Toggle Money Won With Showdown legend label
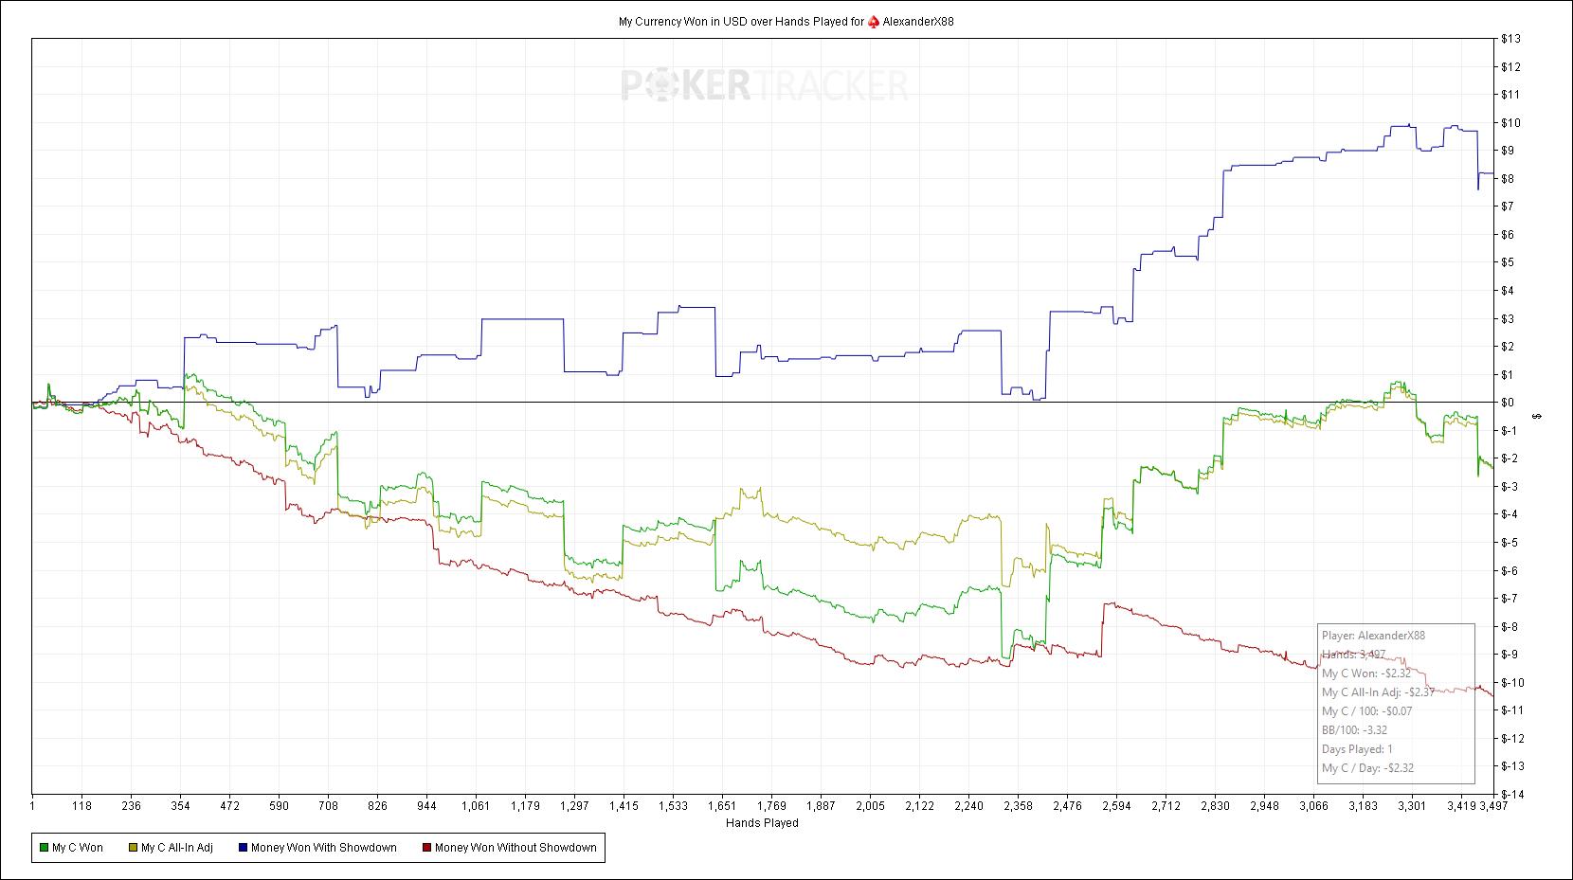The image size is (1573, 880). [323, 848]
